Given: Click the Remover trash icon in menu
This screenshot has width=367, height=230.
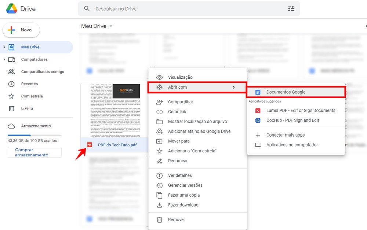Looking at the screenshot, I should (x=159, y=220).
